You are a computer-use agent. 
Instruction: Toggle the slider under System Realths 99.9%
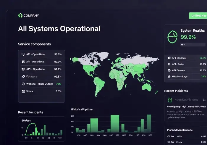tap(193, 45)
